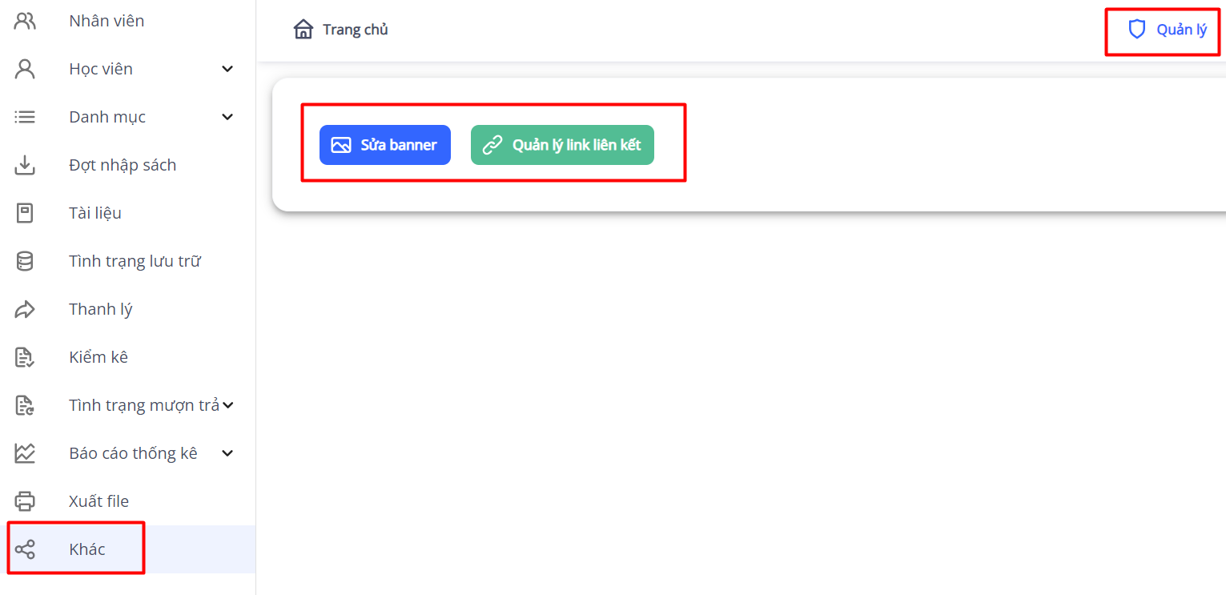1226x595 pixels.
Task: Select Báo cáo thống kê menu label
Action: tap(133, 453)
